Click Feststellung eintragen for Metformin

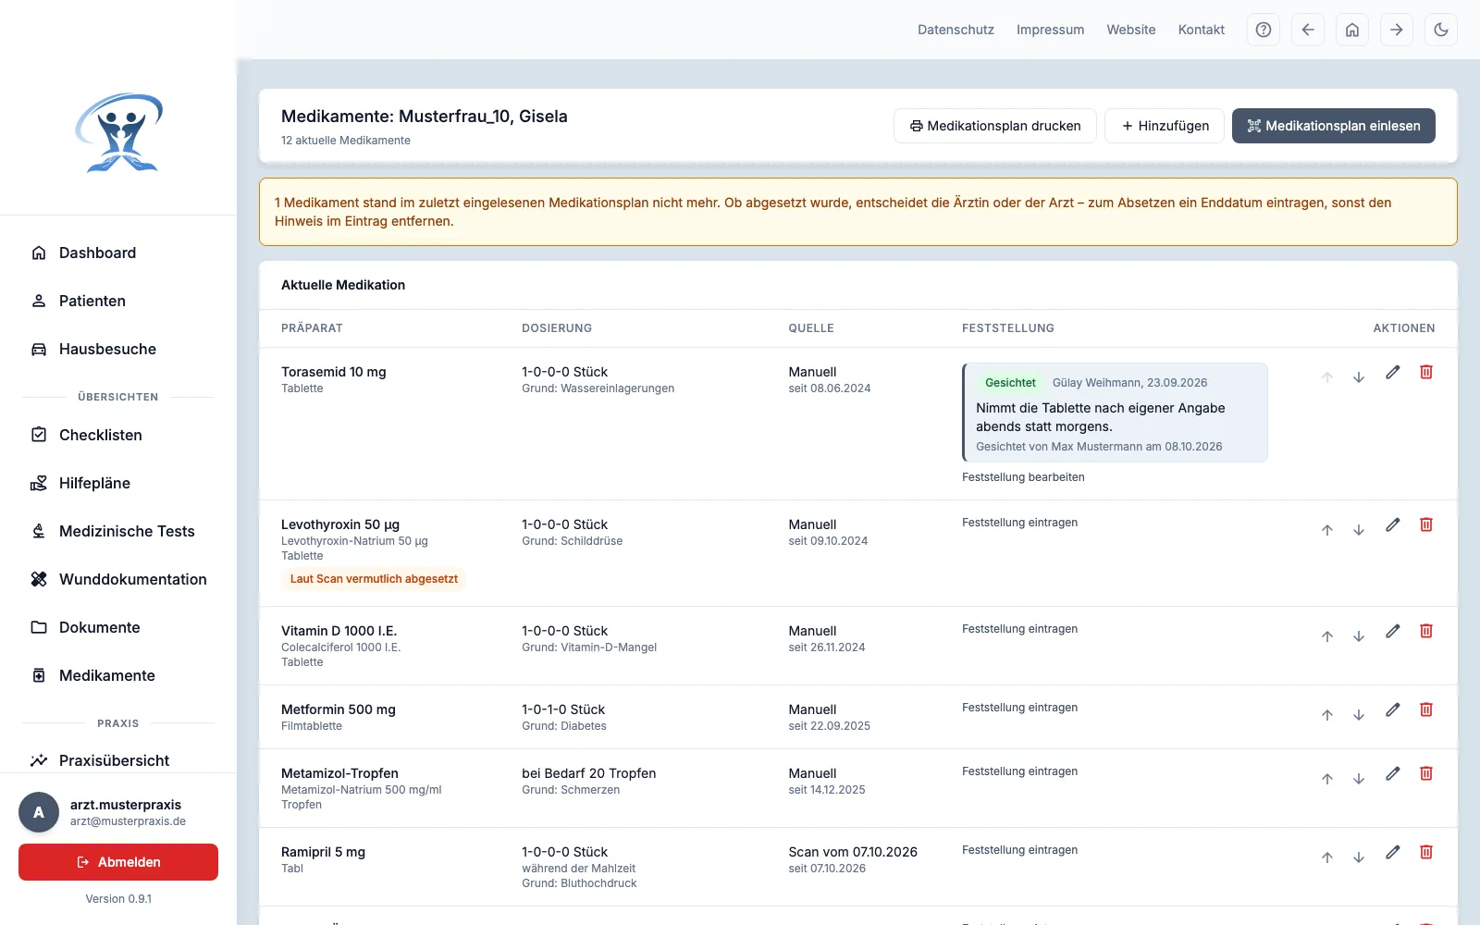(1019, 708)
